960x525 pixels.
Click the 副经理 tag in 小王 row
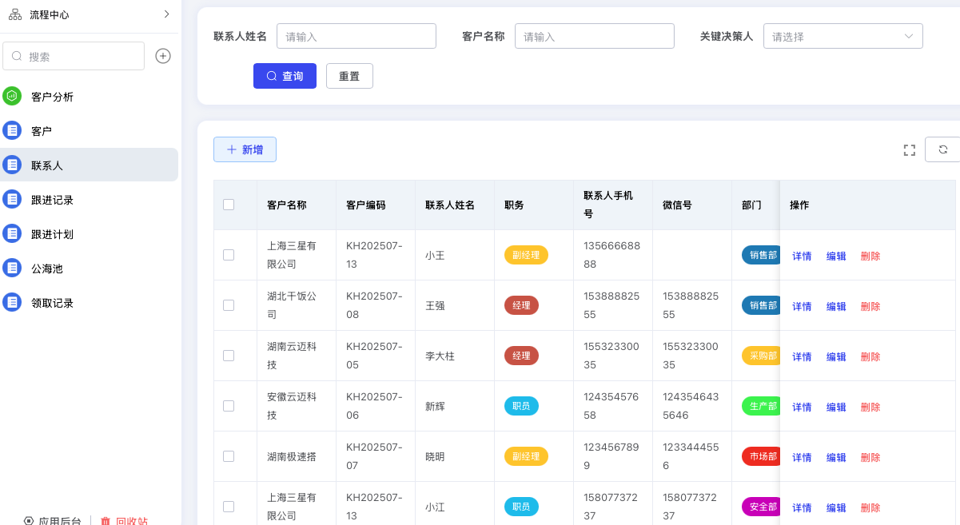click(526, 255)
